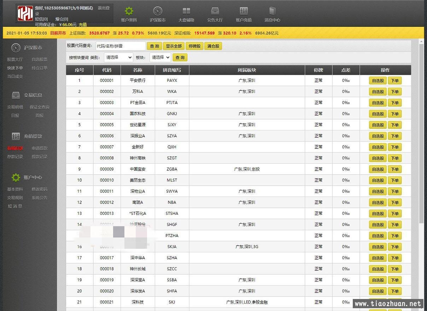Click 显示全部 button
This screenshot has width=427, height=311.
coord(174,46)
